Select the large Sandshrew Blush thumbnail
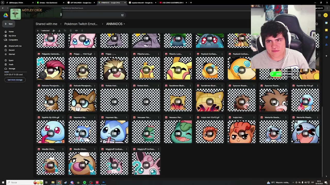Viewport: 330px width, 185px height. (x=210, y=100)
